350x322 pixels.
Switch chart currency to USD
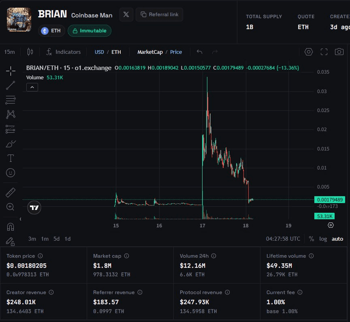click(99, 52)
